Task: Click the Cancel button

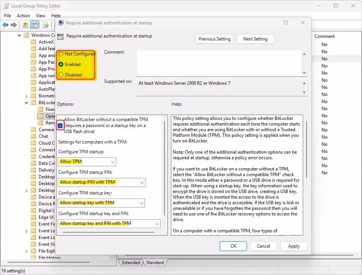Action: (x=263, y=246)
